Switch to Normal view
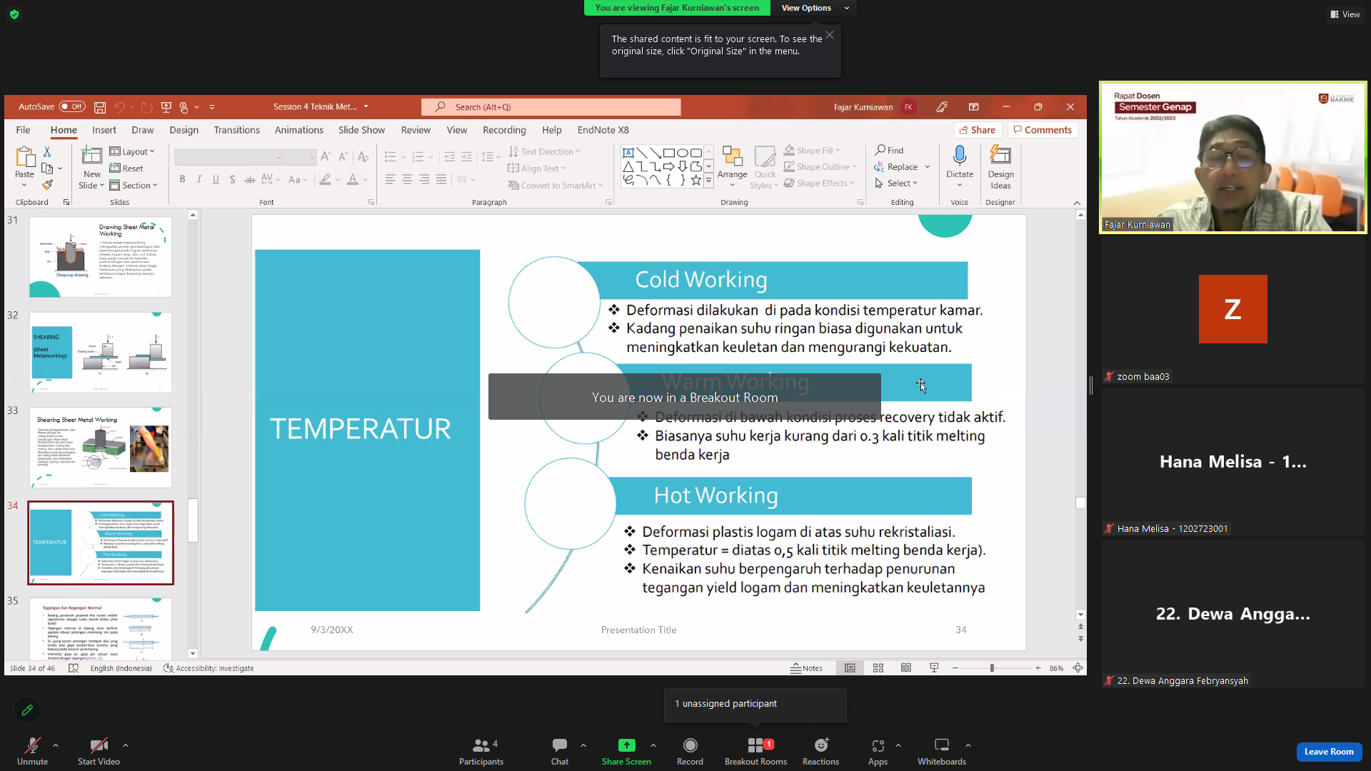This screenshot has height=771, width=1371. 850,668
